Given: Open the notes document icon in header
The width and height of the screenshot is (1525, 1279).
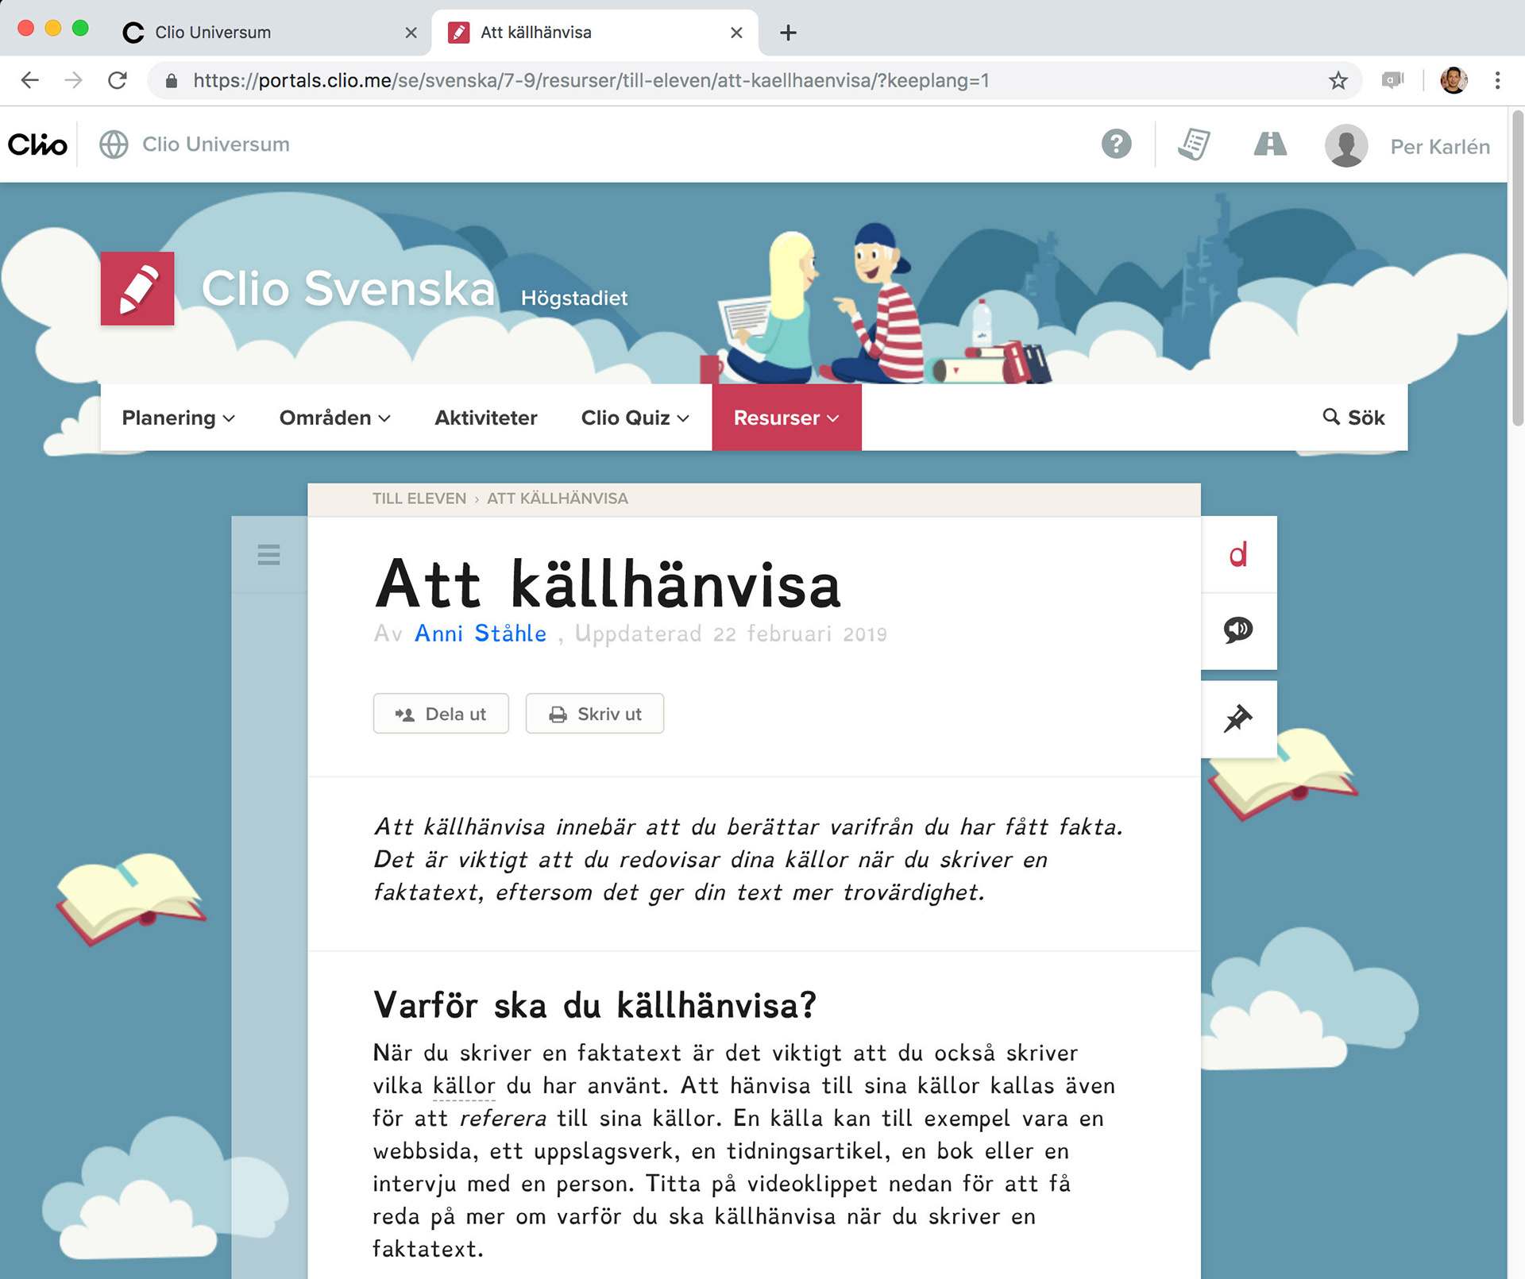Looking at the screenshot, I should [1194, 144].
